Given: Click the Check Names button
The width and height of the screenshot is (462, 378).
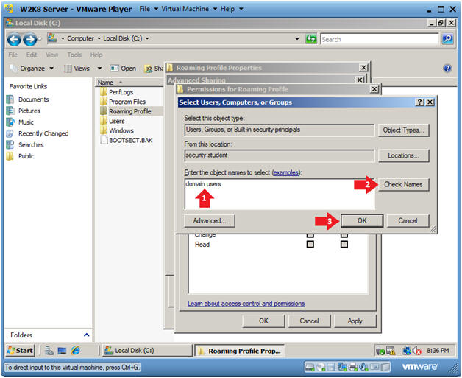Looking at the screenshot, I should [402, 184].
